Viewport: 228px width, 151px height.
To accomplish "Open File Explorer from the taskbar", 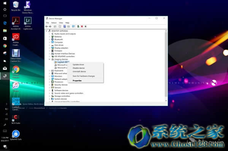I will (x=5, y=31).
